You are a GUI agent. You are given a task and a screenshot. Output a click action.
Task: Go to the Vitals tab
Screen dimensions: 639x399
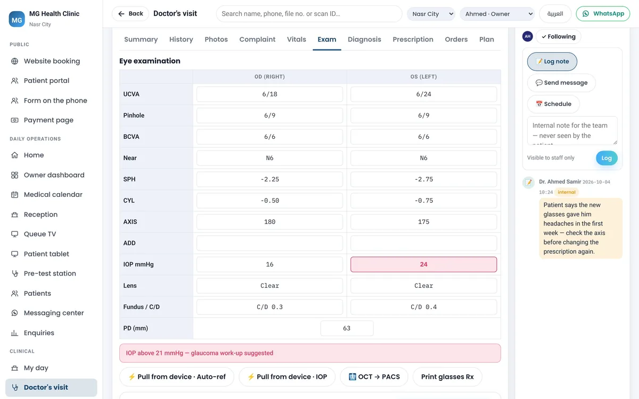(297, 39)
